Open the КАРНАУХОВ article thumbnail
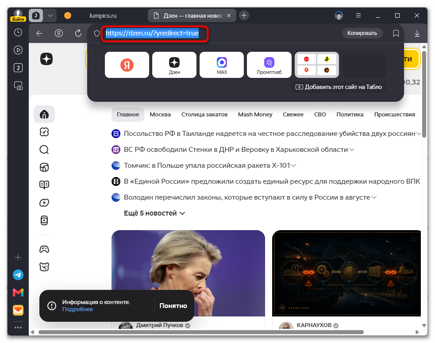This screenshot has width=435, height=343. pos(346,273)
